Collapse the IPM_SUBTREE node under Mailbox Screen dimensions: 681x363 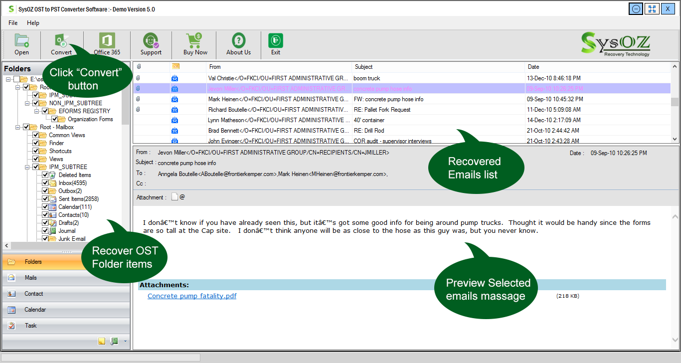pyautogui.click(x=27, y=167)
